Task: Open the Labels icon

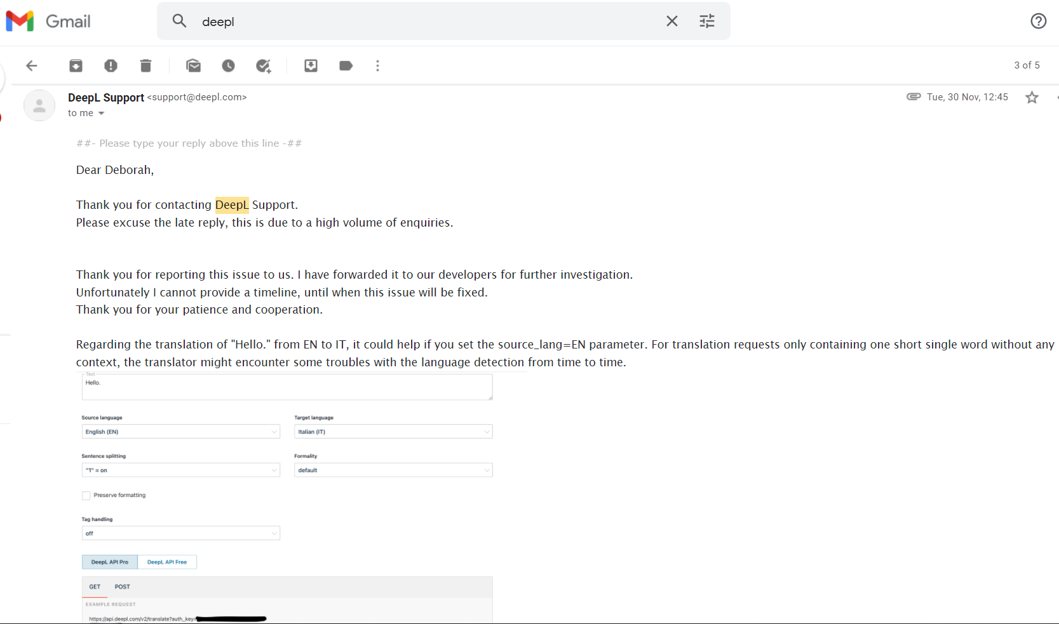Action: [346, 65]
